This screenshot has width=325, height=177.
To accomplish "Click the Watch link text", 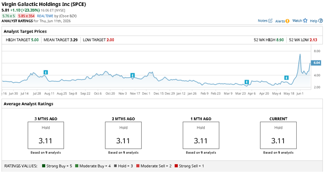I will tap(297, 21).
